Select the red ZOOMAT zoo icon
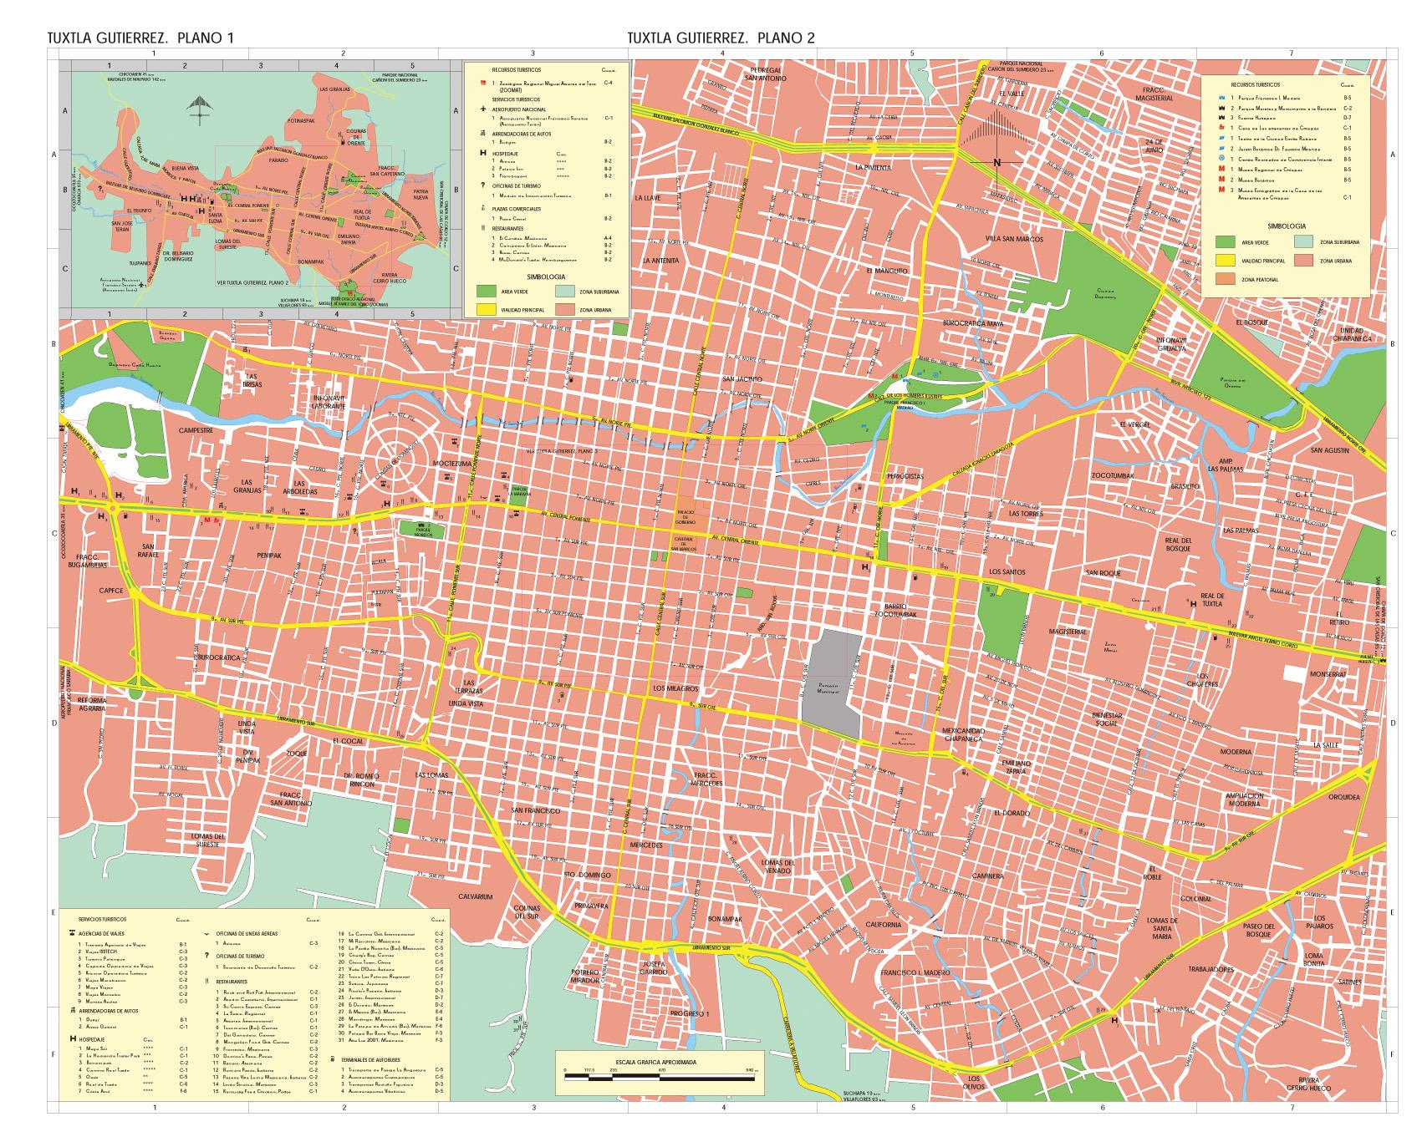The width and height of the screenshot is (1422, 1137). coord(483,83)
